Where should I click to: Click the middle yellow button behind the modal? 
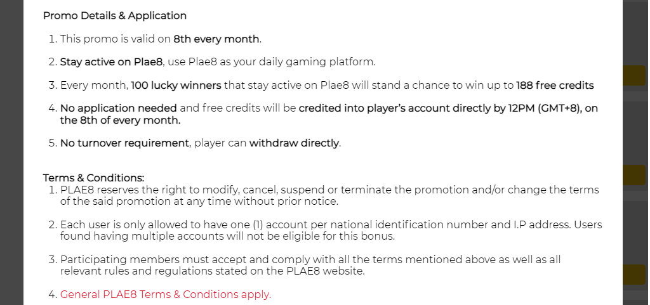635,175
